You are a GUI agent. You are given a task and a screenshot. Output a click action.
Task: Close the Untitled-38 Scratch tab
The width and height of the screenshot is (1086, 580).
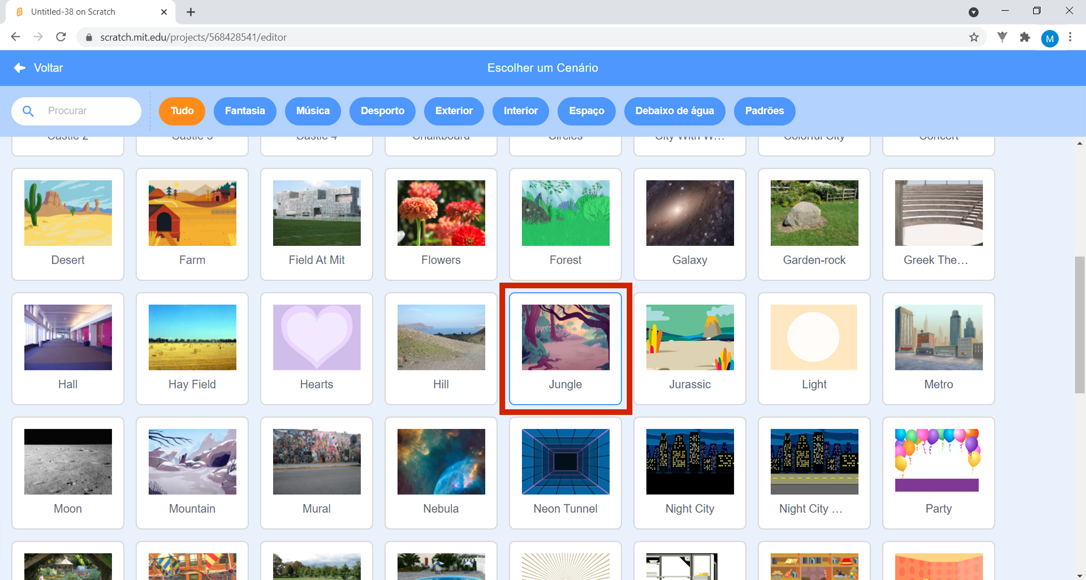click(x=164, y=12)
